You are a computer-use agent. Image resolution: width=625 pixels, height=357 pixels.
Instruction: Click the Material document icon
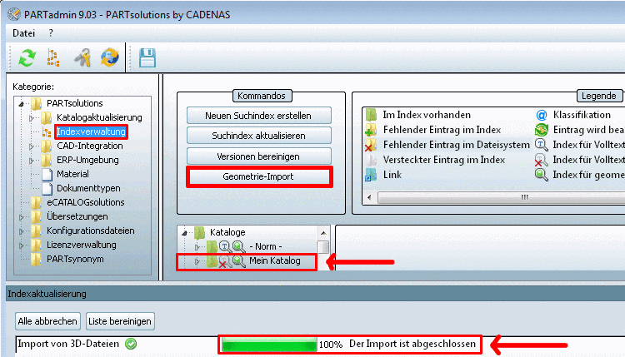(47, 174)
